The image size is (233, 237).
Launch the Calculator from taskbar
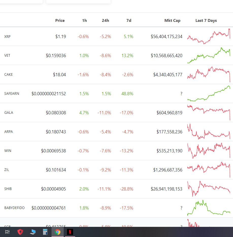click(x=45, y=232)
